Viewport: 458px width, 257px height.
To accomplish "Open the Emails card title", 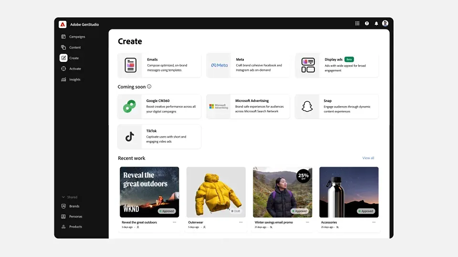I will coord(152,59).
